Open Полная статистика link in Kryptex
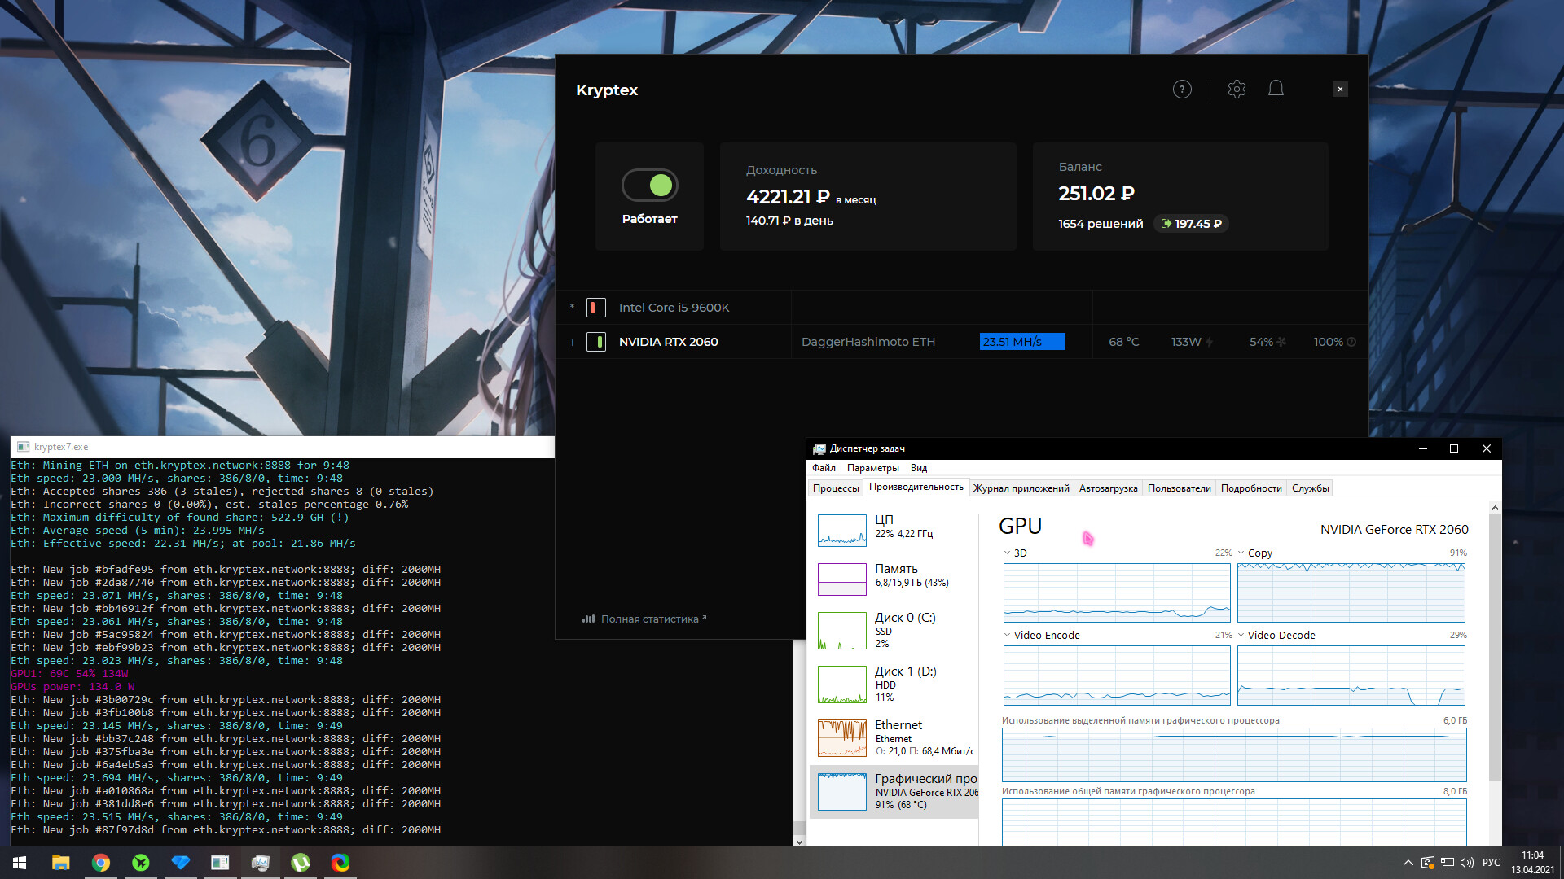Viewport: 1564px width, 879px height. (x=650, y=619)
